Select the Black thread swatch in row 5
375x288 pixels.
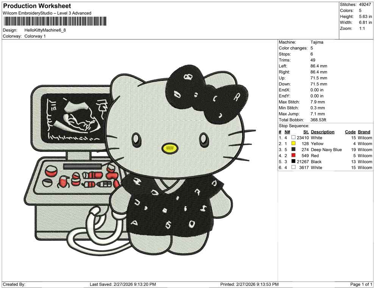pos(294,161)
